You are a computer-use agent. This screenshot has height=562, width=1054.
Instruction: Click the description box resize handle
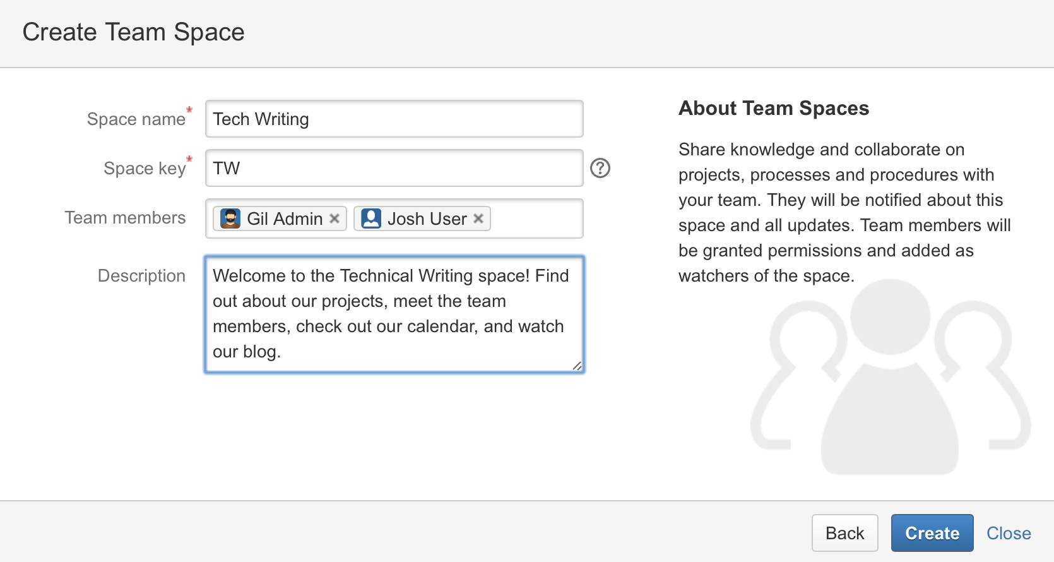coord(577,366)
